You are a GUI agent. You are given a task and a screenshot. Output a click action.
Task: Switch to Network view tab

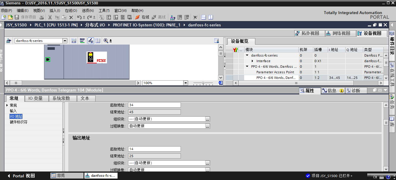(x=340, y=33)
